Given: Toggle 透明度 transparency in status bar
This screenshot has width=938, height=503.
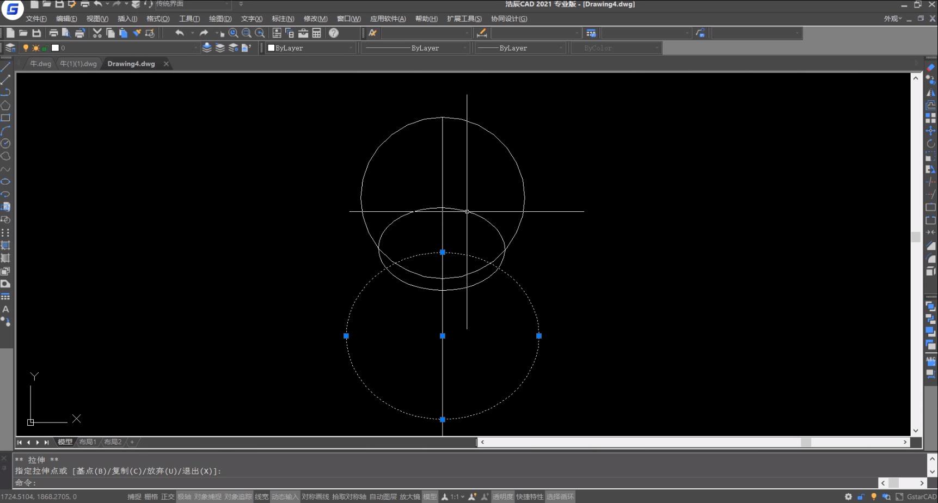Looking at the screenshot, I should pyautogui.click(x=503, y=496).
